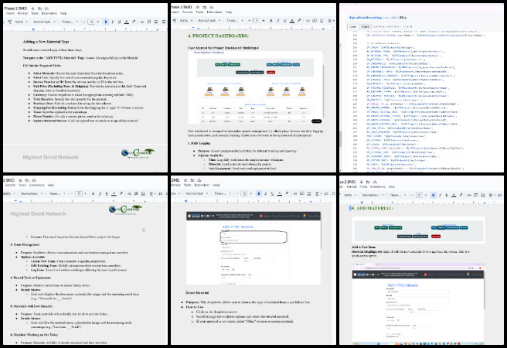Screen dimensions: 507x348
Task: Open Normal text dropdown in the Team Management document
Action: point(32,194)
